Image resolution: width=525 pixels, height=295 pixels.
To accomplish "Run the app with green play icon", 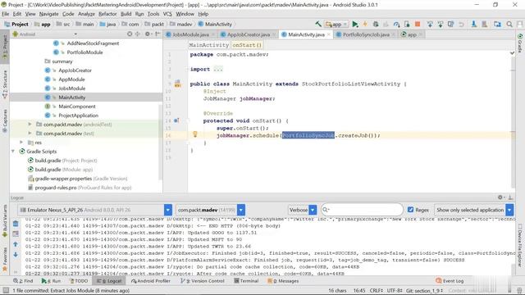I will point(355,24).
